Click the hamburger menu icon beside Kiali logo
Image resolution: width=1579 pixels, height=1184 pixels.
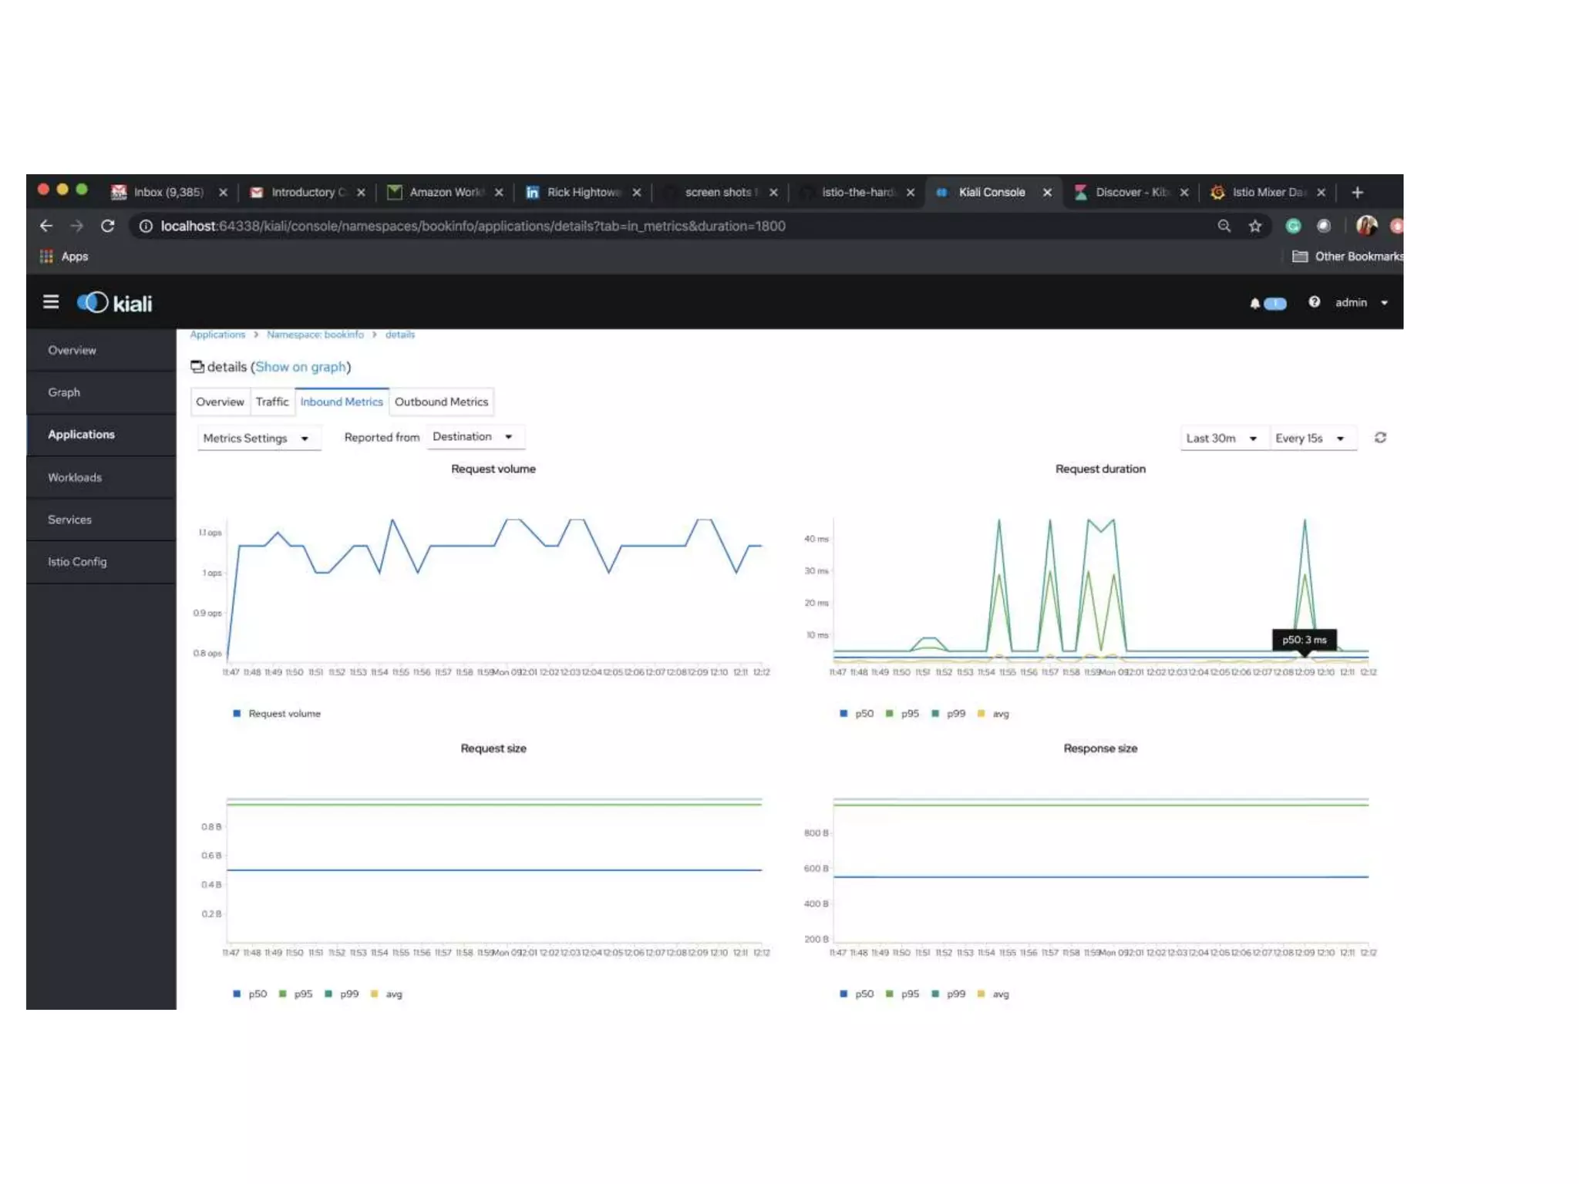coord(51,302)
